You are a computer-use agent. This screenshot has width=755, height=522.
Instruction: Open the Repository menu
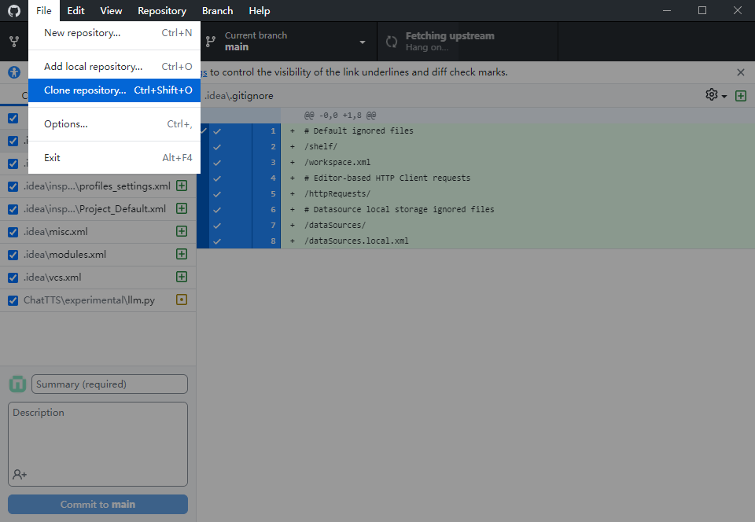161,11
